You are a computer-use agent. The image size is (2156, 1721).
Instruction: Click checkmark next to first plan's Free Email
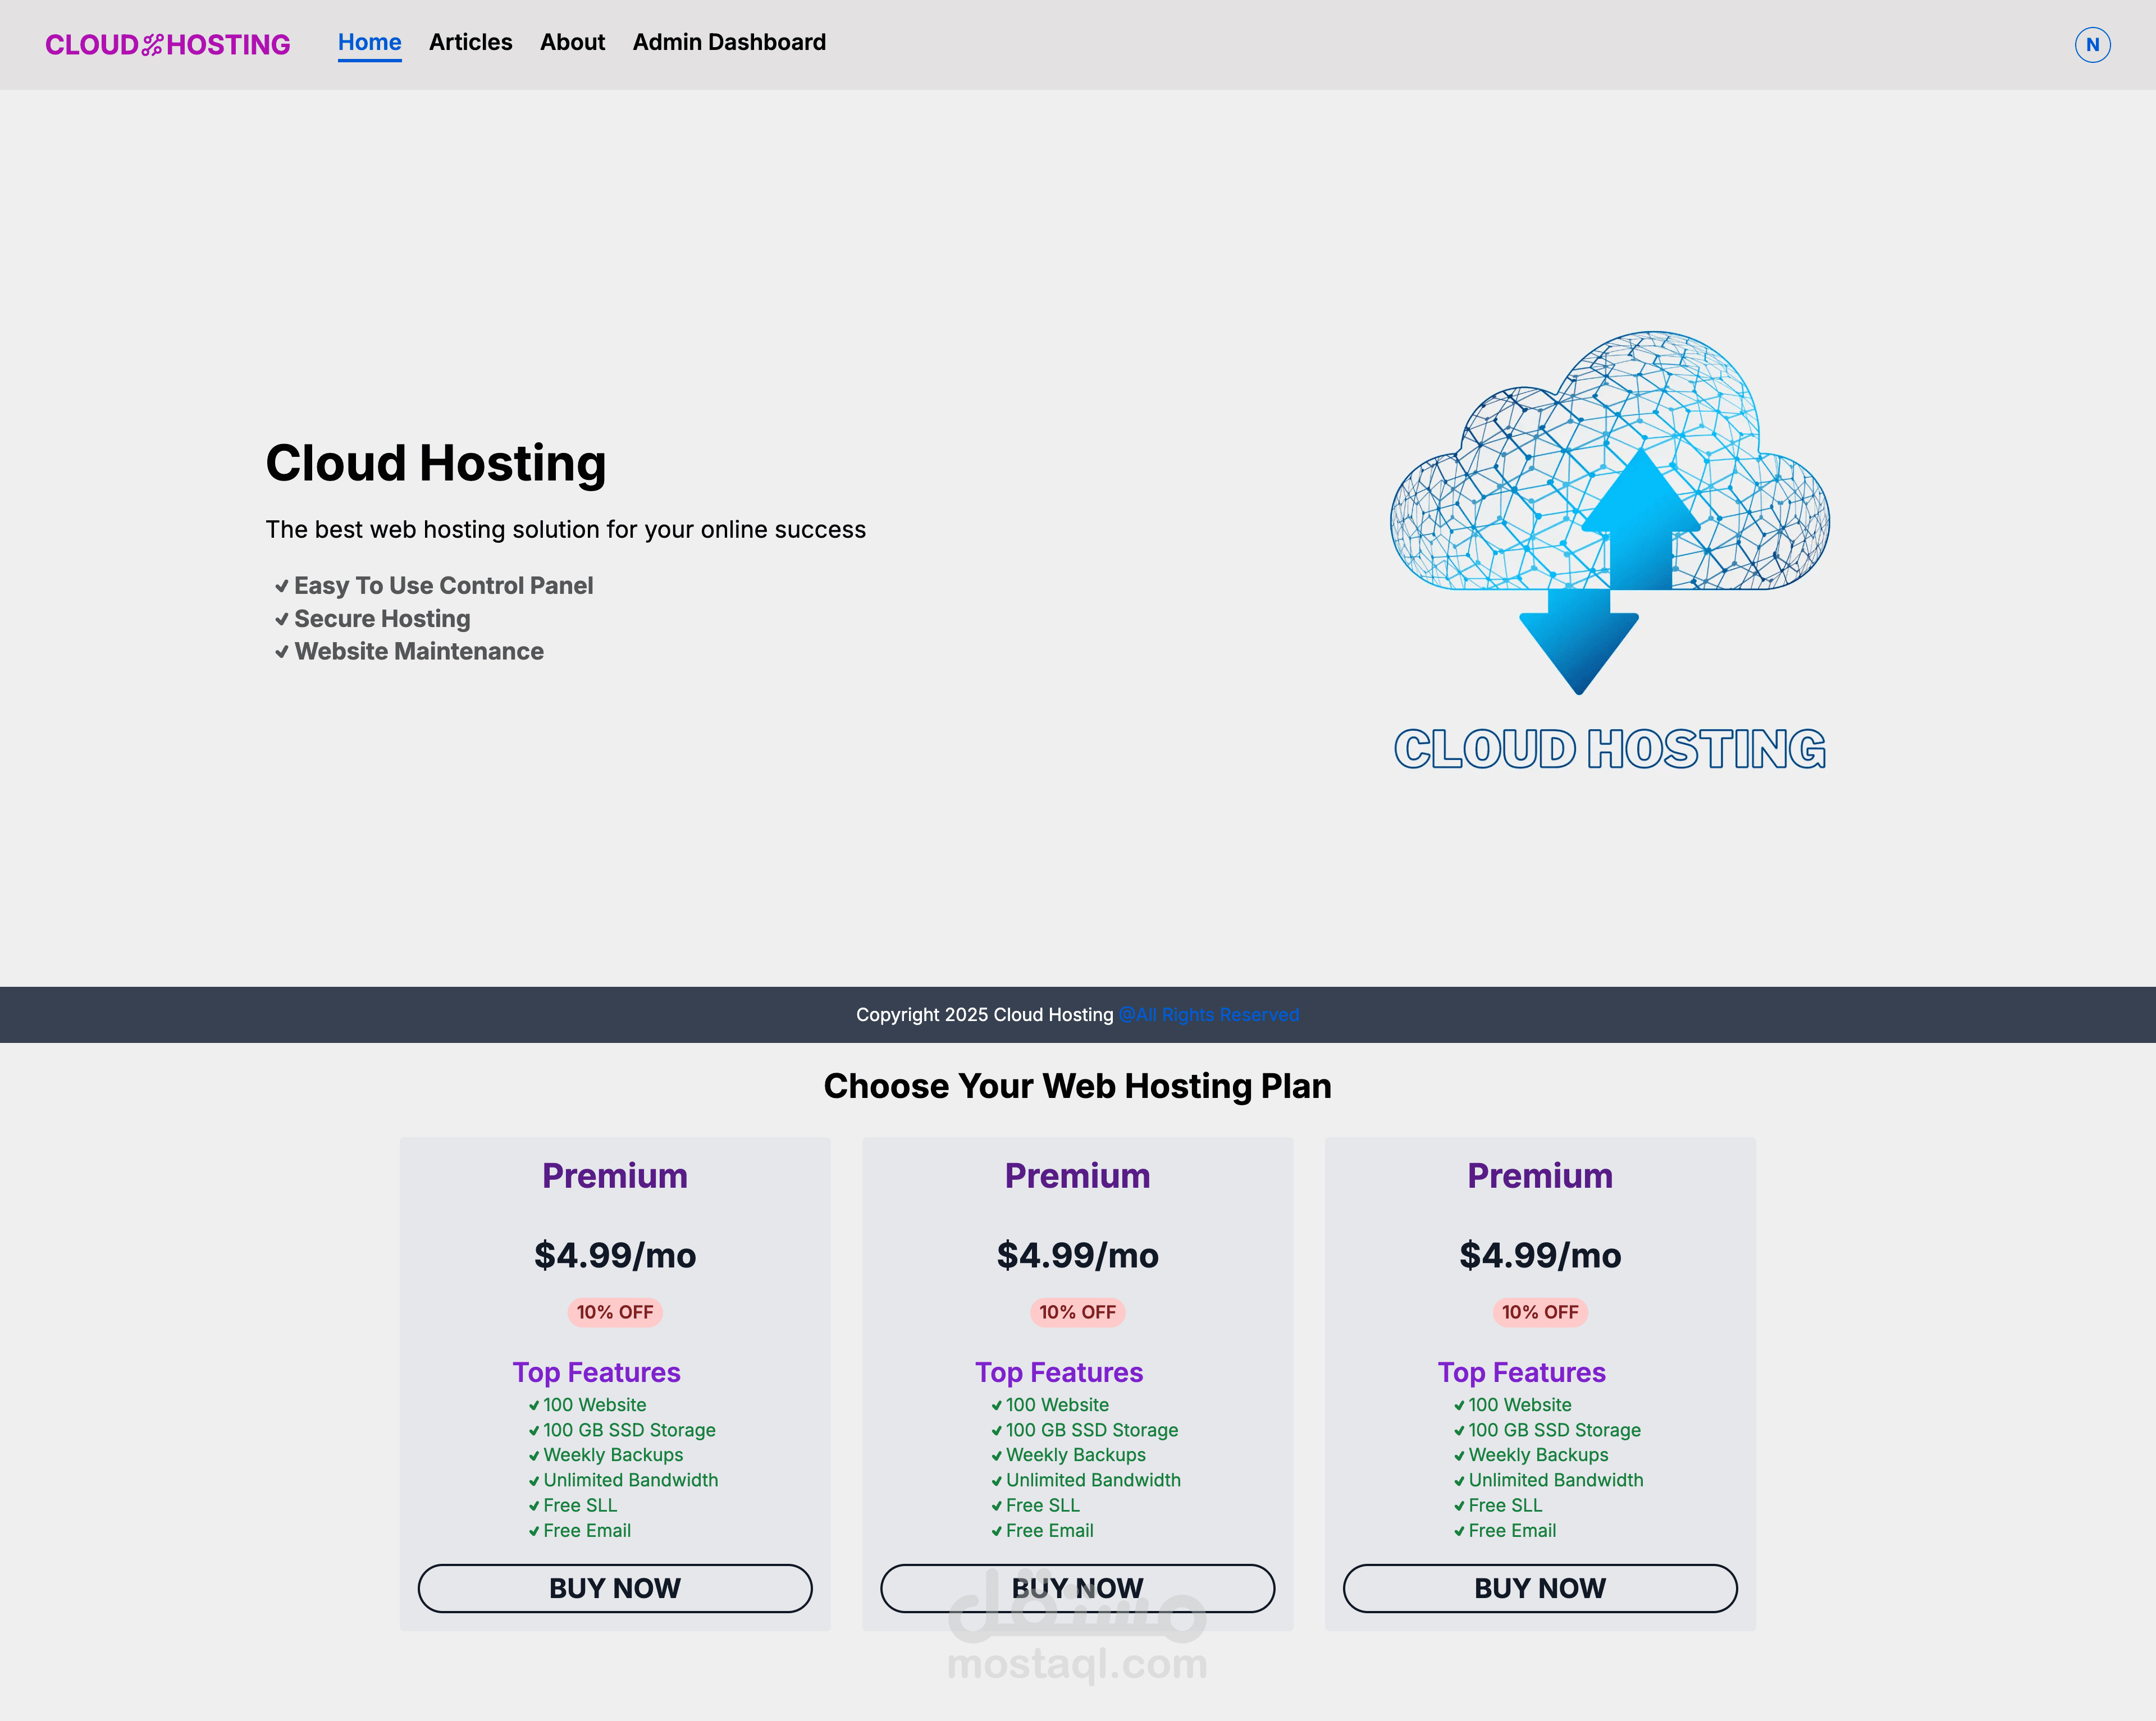coord(534,1531)
